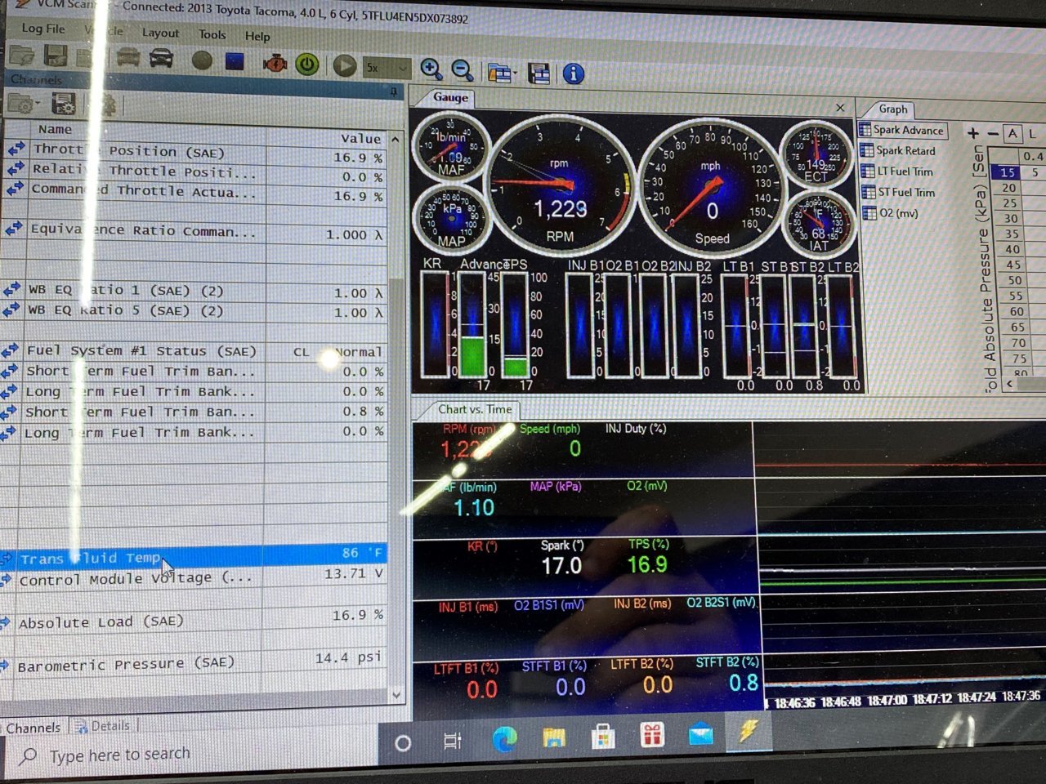The height and width of the screenshot is (784, 1046).
Task: Select Fuel System #1 Status row
Action: (193, 351)
